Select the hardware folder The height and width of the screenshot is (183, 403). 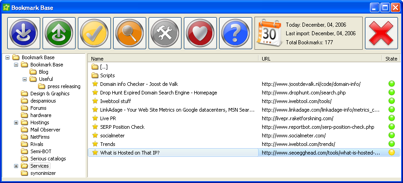(x=41, y=115)
